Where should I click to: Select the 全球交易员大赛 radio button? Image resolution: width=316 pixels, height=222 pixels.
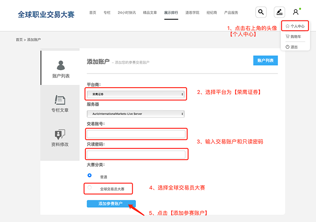(x=90, y=188)
